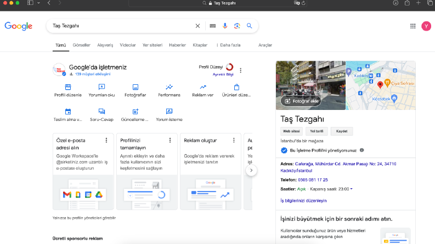The width and height of the screenshot is (435, 244).
Task: Search by image with Lens icon
Action: point(237,26)
